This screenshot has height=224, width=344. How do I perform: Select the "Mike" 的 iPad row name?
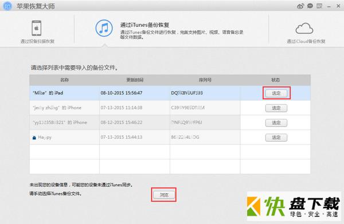coord(48,93)
